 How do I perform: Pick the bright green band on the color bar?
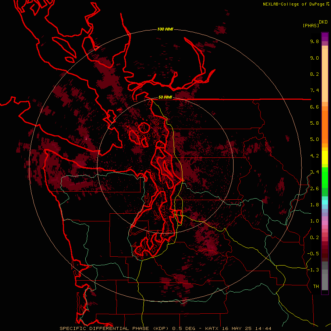pos(325,178)
